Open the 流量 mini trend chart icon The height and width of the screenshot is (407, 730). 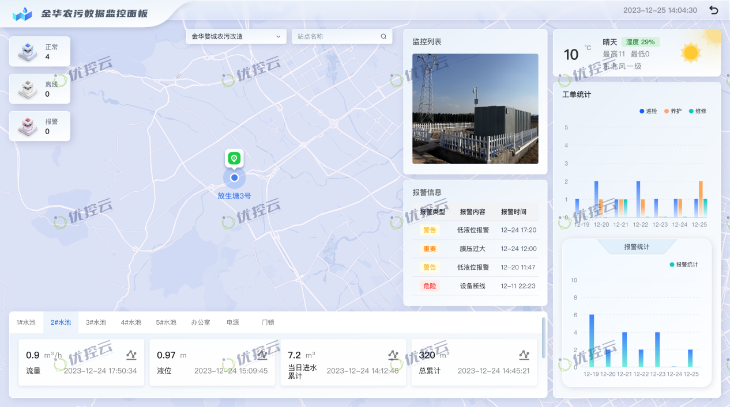(131, 355)
